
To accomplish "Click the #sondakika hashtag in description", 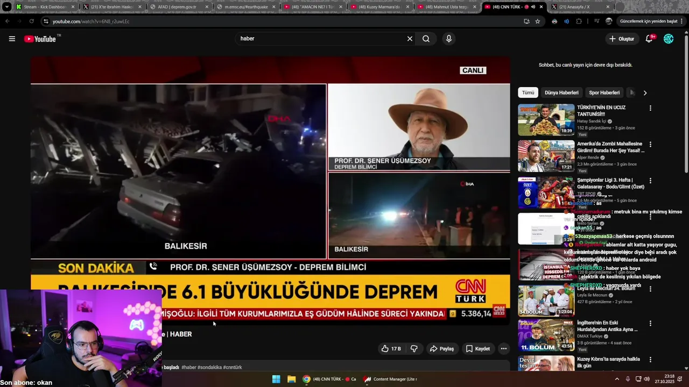I will point(209,367).
